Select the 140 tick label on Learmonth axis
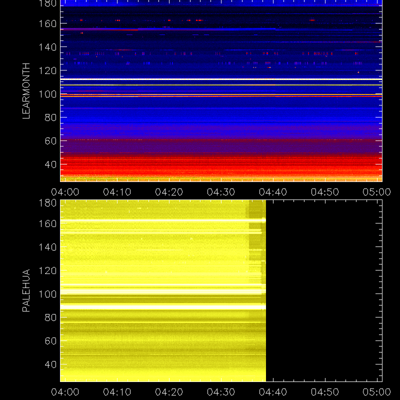 [x=47, y=47]
